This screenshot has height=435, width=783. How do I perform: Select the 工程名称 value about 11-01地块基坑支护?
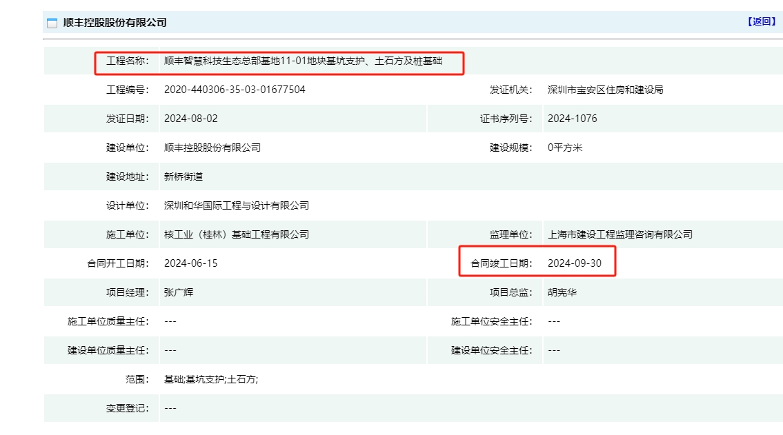(302, 61)
